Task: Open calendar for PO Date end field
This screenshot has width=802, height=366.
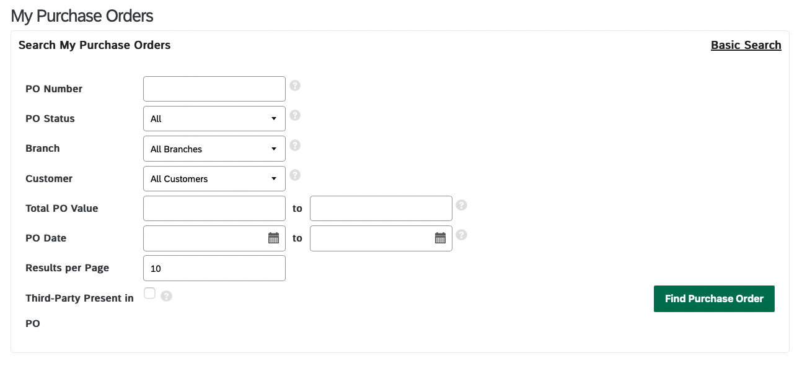Action: coord(440,238)
